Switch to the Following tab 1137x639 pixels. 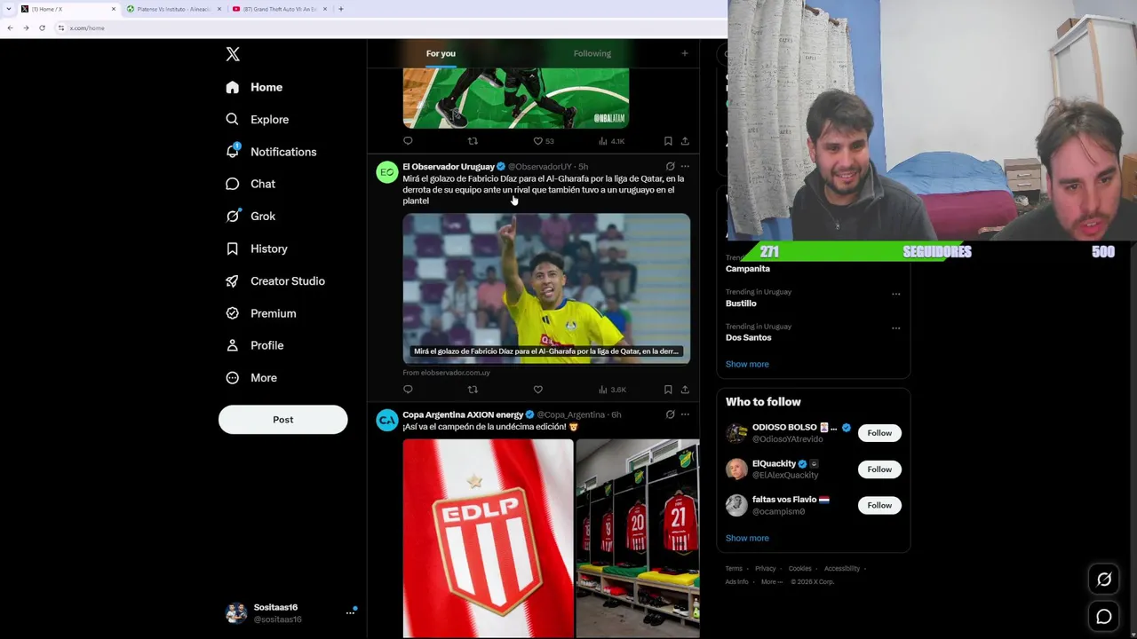[592, 53]
